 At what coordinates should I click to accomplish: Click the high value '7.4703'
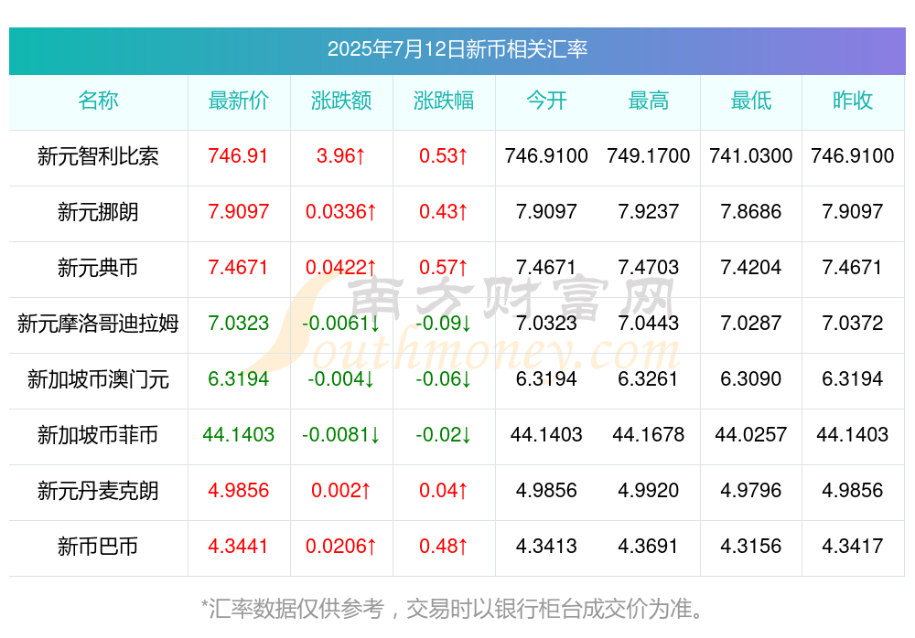coord(649,267)
